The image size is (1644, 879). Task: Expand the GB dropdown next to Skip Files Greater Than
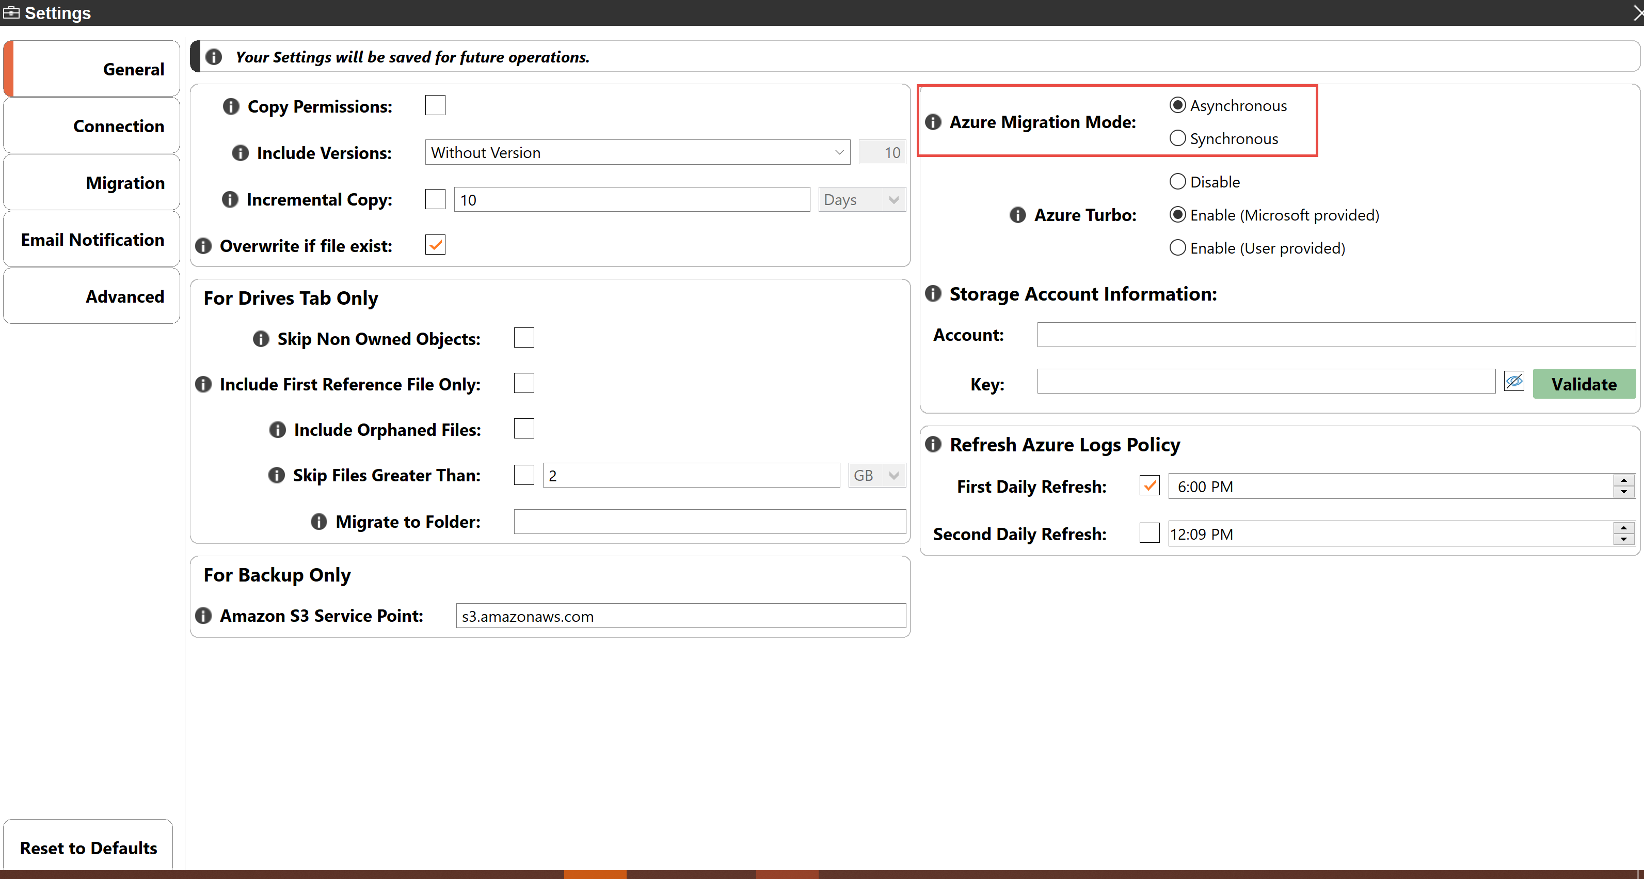tap(892, 476)
